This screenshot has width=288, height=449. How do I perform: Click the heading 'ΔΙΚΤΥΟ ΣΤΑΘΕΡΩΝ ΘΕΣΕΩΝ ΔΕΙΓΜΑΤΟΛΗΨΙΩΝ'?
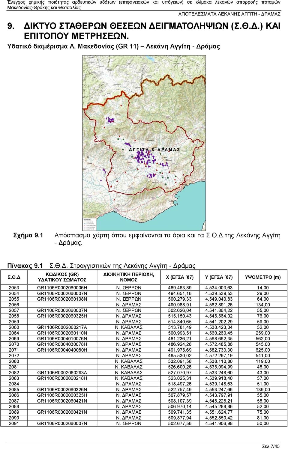(x=126, y=26)
